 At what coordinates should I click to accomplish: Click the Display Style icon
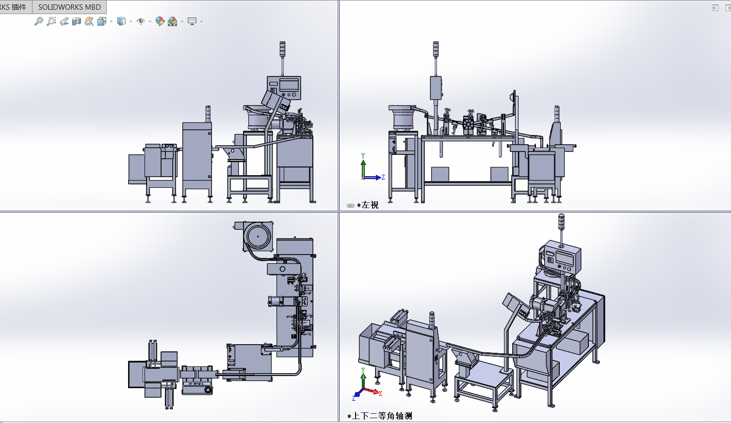[121, 21]
